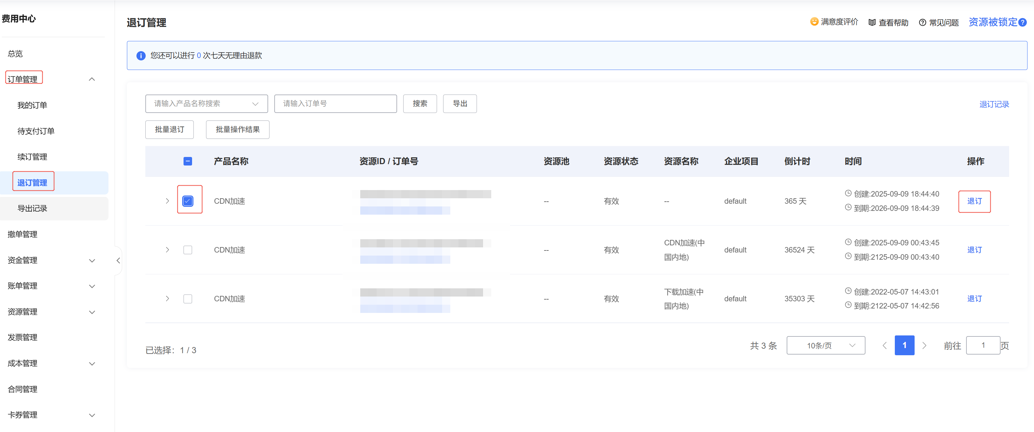Click the 资源被锁定 link
Screen dimensions: 1034x432
coord(993,22)
